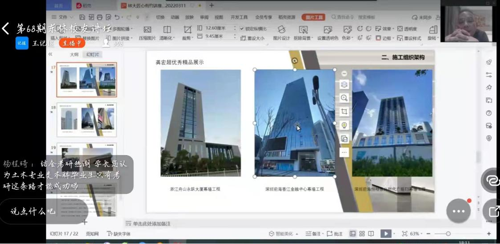Viewport: 500px width, 244px height.
Task: Select the 图片工具 picture tools tab
Action: click(314, 17)
